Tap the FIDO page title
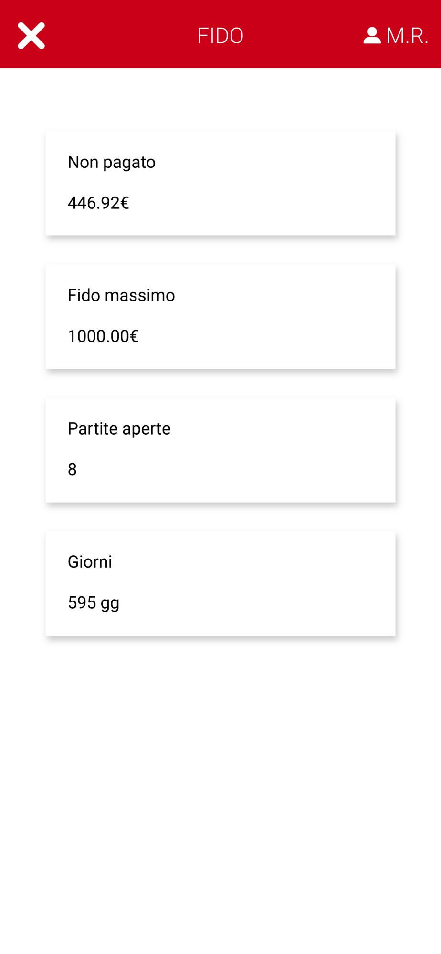The height and width of the screenshot is (954, 441). [220, 36]
